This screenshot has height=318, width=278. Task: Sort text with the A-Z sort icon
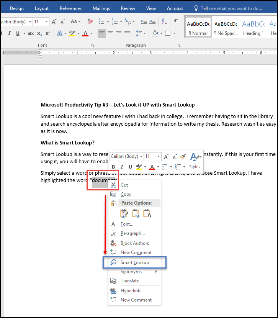tap(164, 21)
